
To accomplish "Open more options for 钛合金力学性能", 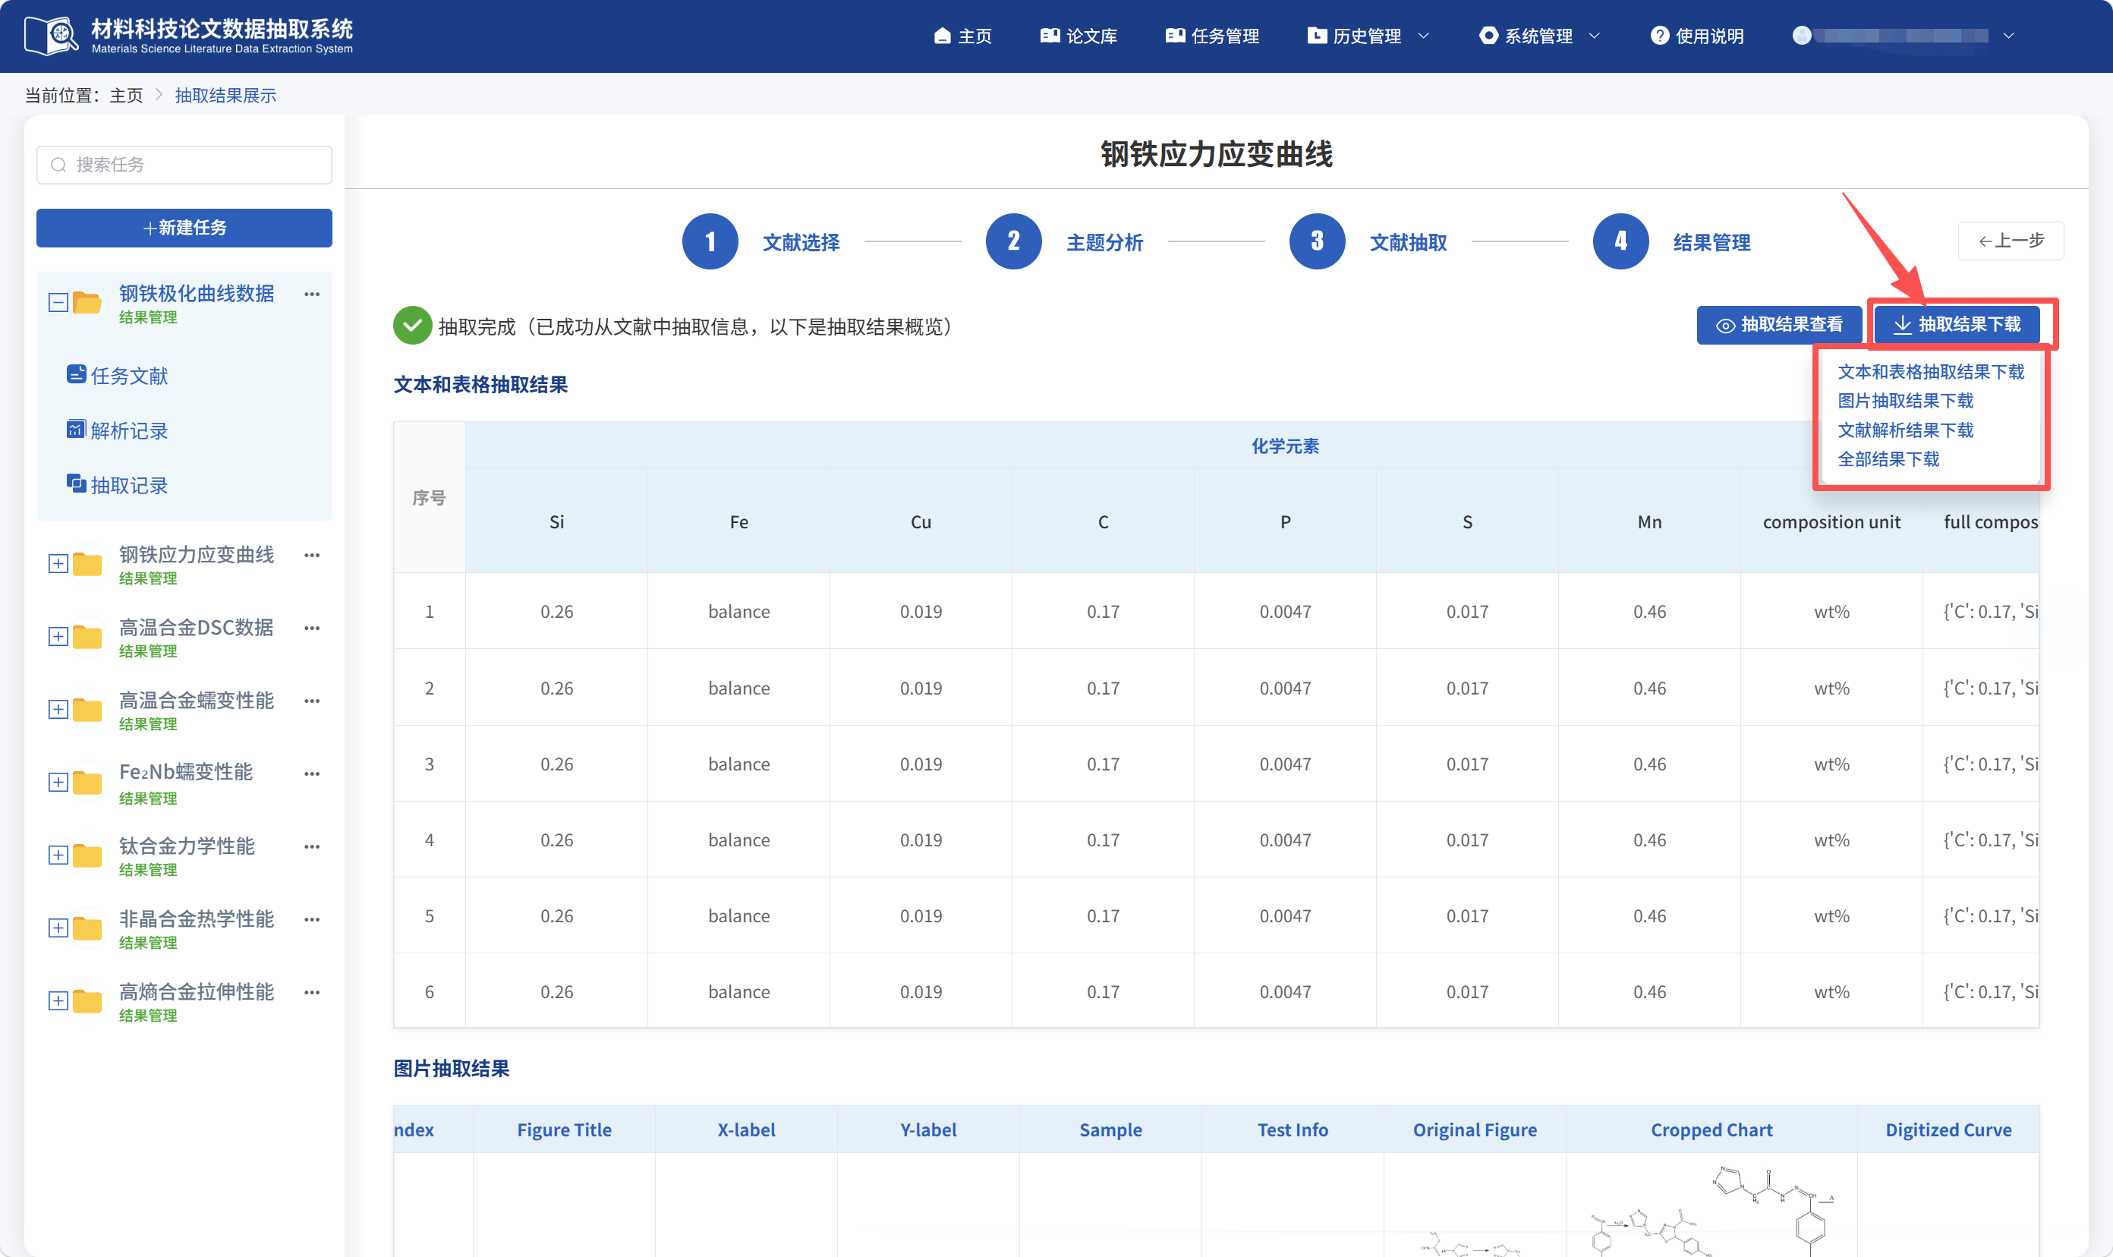I will [x=312, y=846].
